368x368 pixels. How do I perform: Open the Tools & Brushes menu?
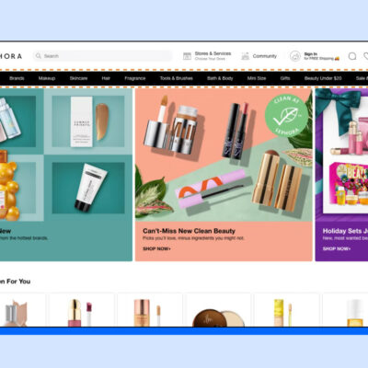point(177,78)
